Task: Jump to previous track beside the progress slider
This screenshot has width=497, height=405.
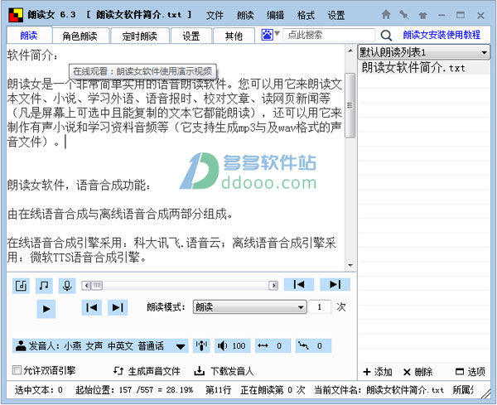Action: tap(299, 284)
